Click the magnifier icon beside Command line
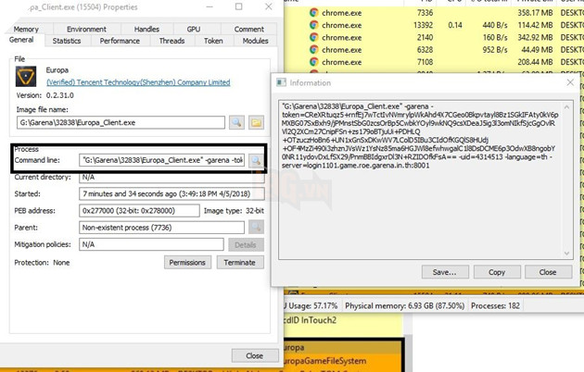This screenshot has width=584, height=372. 255,160
